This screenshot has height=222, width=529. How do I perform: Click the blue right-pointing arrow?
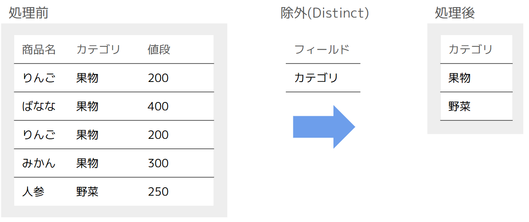324,127
